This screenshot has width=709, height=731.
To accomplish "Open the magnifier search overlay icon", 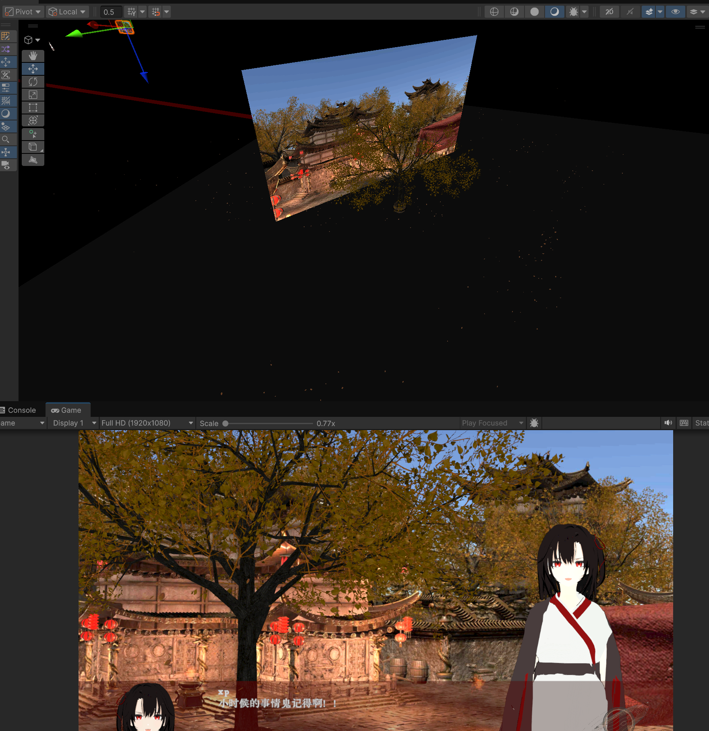I will 6,139.
